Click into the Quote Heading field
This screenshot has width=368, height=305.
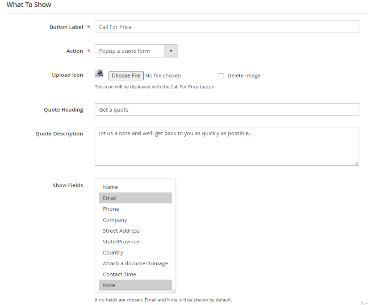(226, 110)
